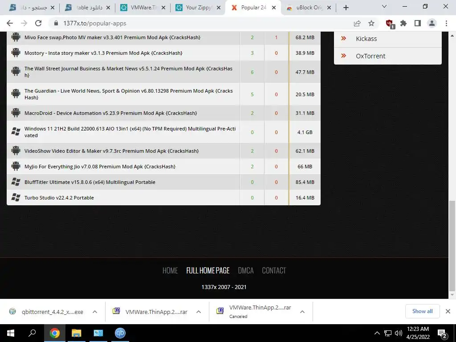The width and height of the screenshot is (456, 342).
Task: Switch to the first Persian search tab
Action: pos(32,8)
